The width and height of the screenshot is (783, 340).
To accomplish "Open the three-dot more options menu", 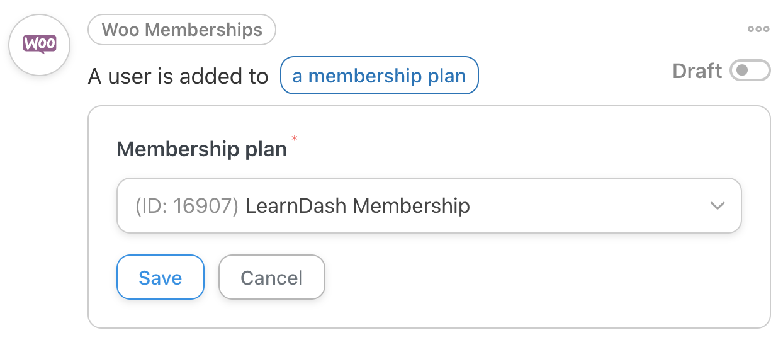I will click(758, 29).
